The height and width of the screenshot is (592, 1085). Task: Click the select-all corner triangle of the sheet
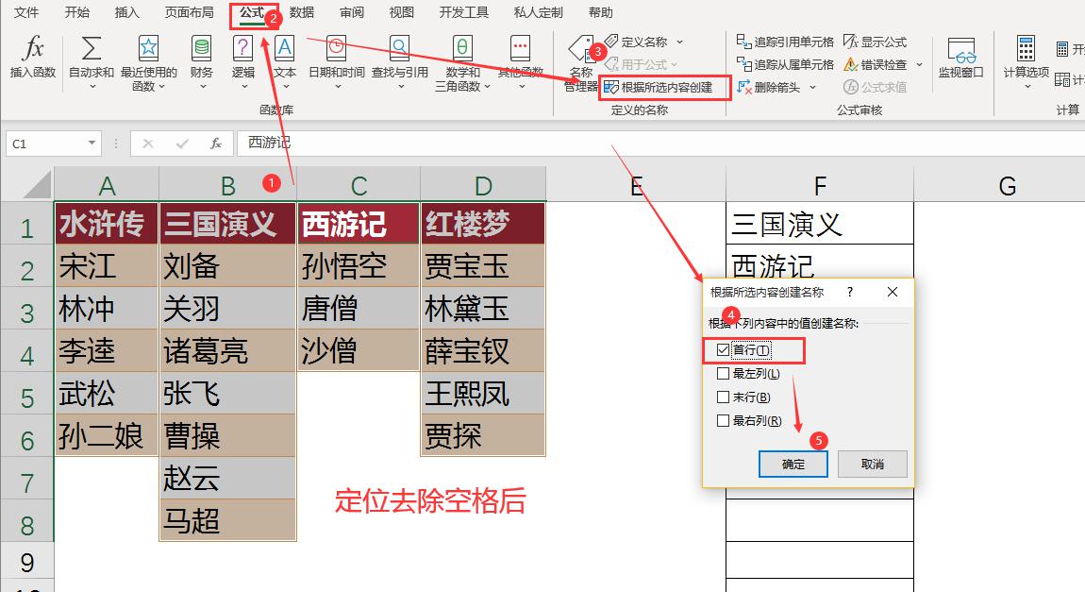[38, 184]
